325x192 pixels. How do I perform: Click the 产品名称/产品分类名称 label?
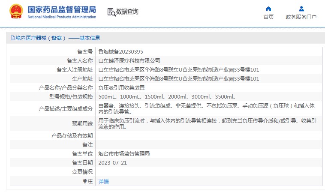point(66,87)
